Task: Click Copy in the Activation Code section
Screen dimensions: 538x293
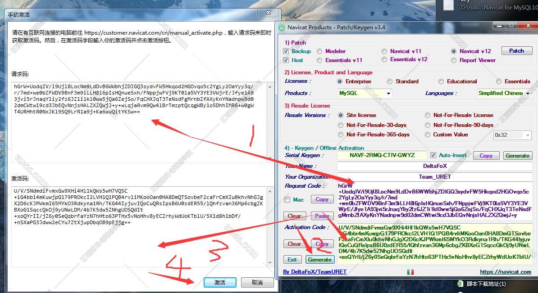Action: (x=322, y=244)
